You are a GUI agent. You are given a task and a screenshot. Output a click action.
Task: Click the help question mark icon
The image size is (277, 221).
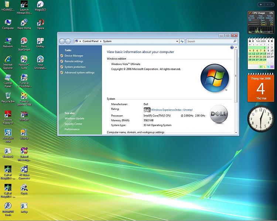tap(232, 48)
